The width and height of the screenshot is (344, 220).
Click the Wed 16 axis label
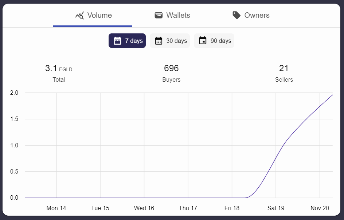pos(144,208)
